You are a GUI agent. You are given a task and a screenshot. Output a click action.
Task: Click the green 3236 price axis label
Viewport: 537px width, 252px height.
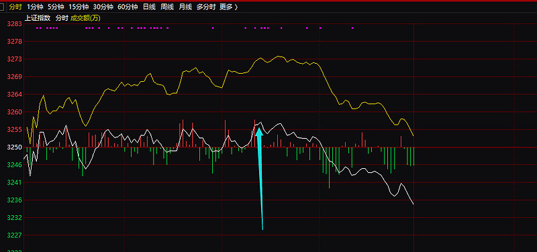click(x=15, y=200)
